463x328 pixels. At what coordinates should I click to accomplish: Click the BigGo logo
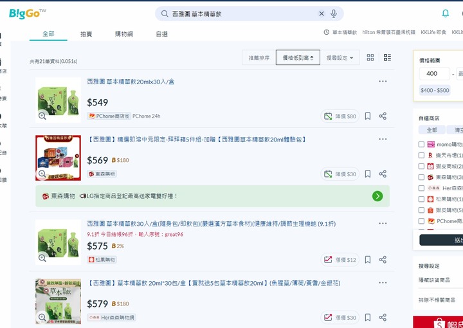pos(28,14)
